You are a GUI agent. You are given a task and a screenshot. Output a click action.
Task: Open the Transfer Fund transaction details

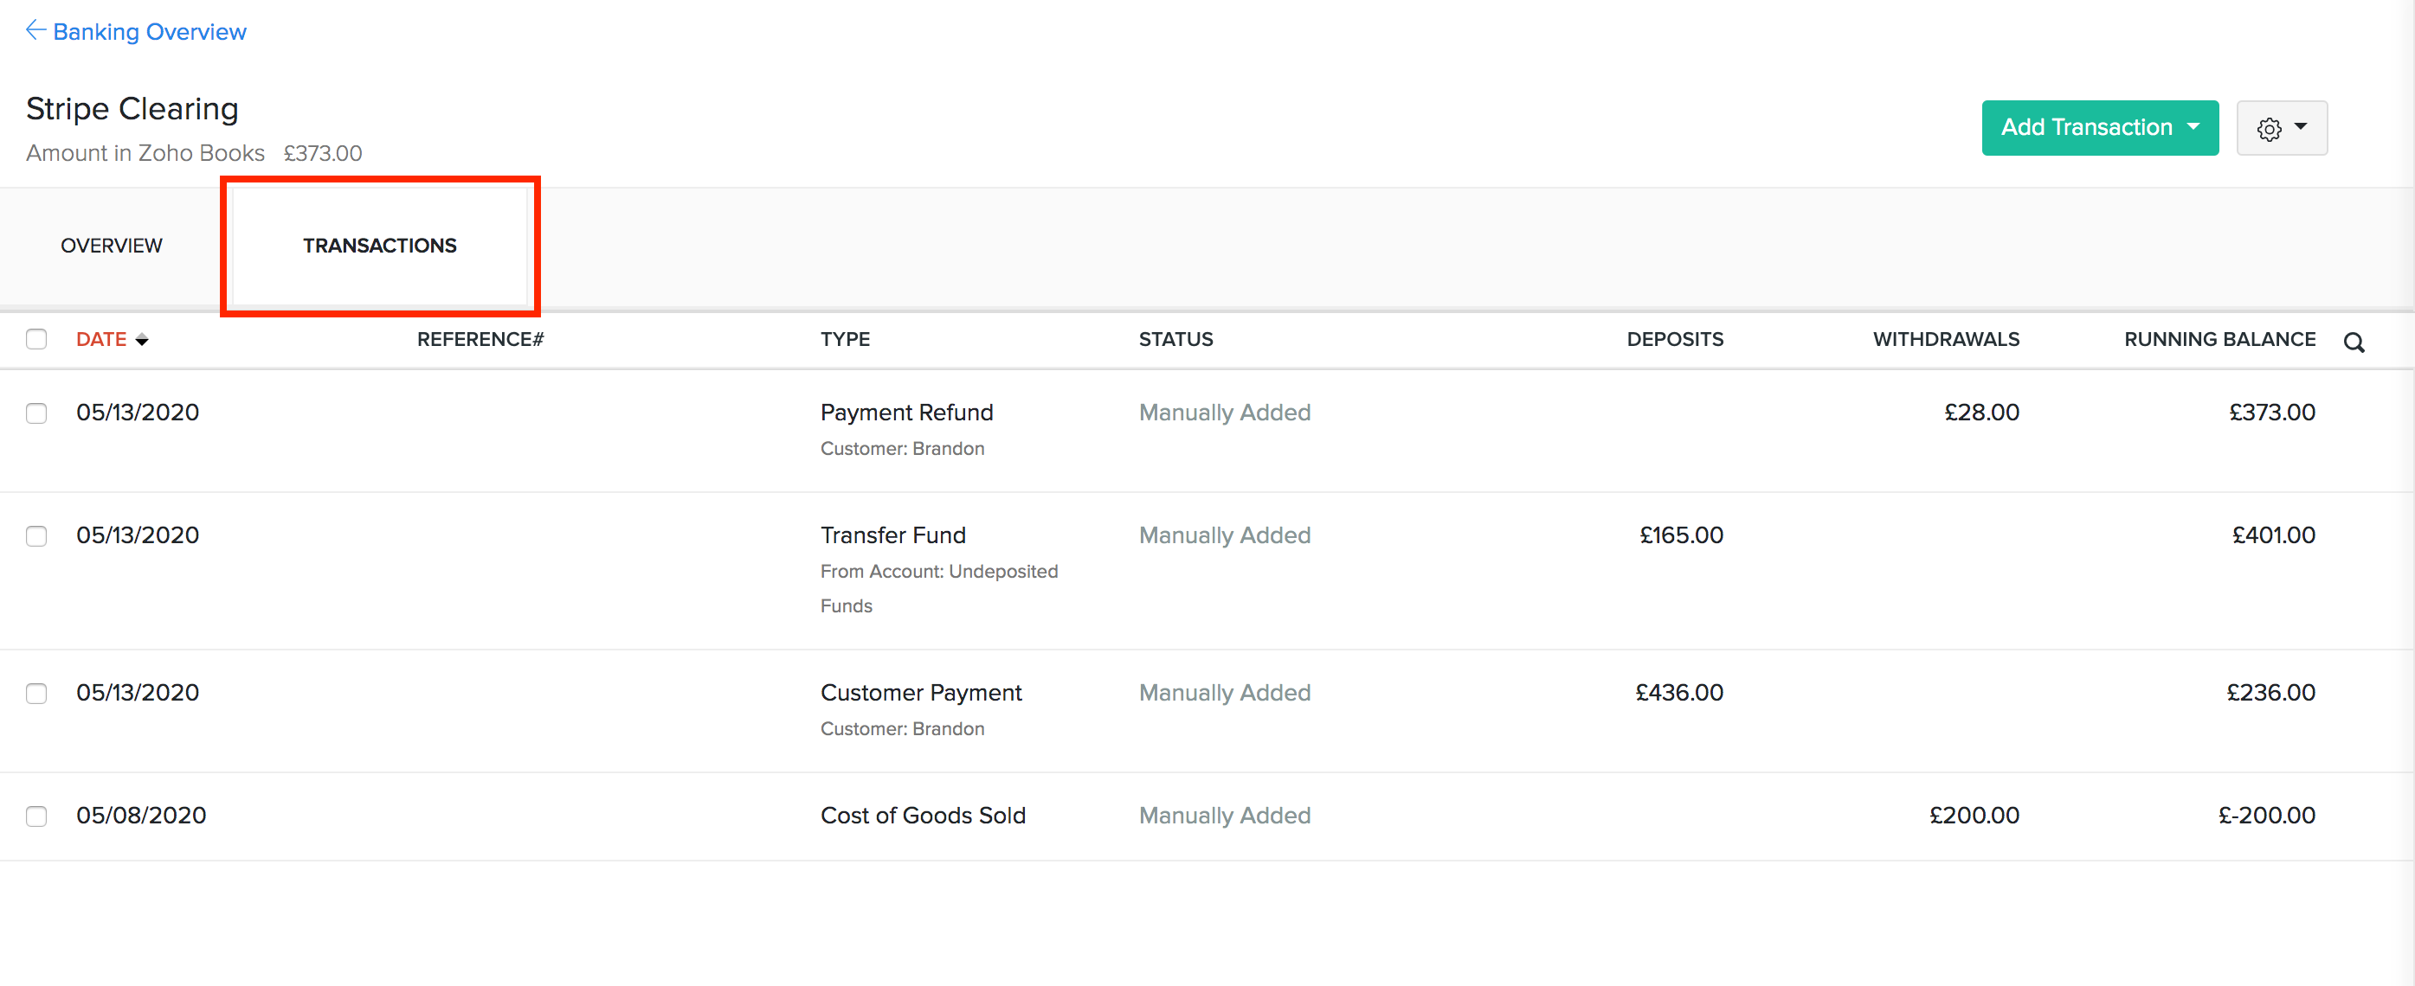[x=892, y=535]
